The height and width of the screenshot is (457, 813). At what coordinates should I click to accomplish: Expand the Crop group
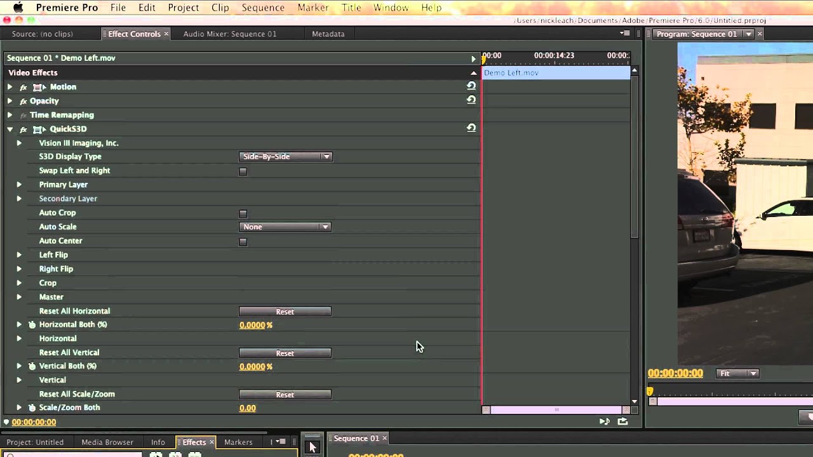(19, 283)
